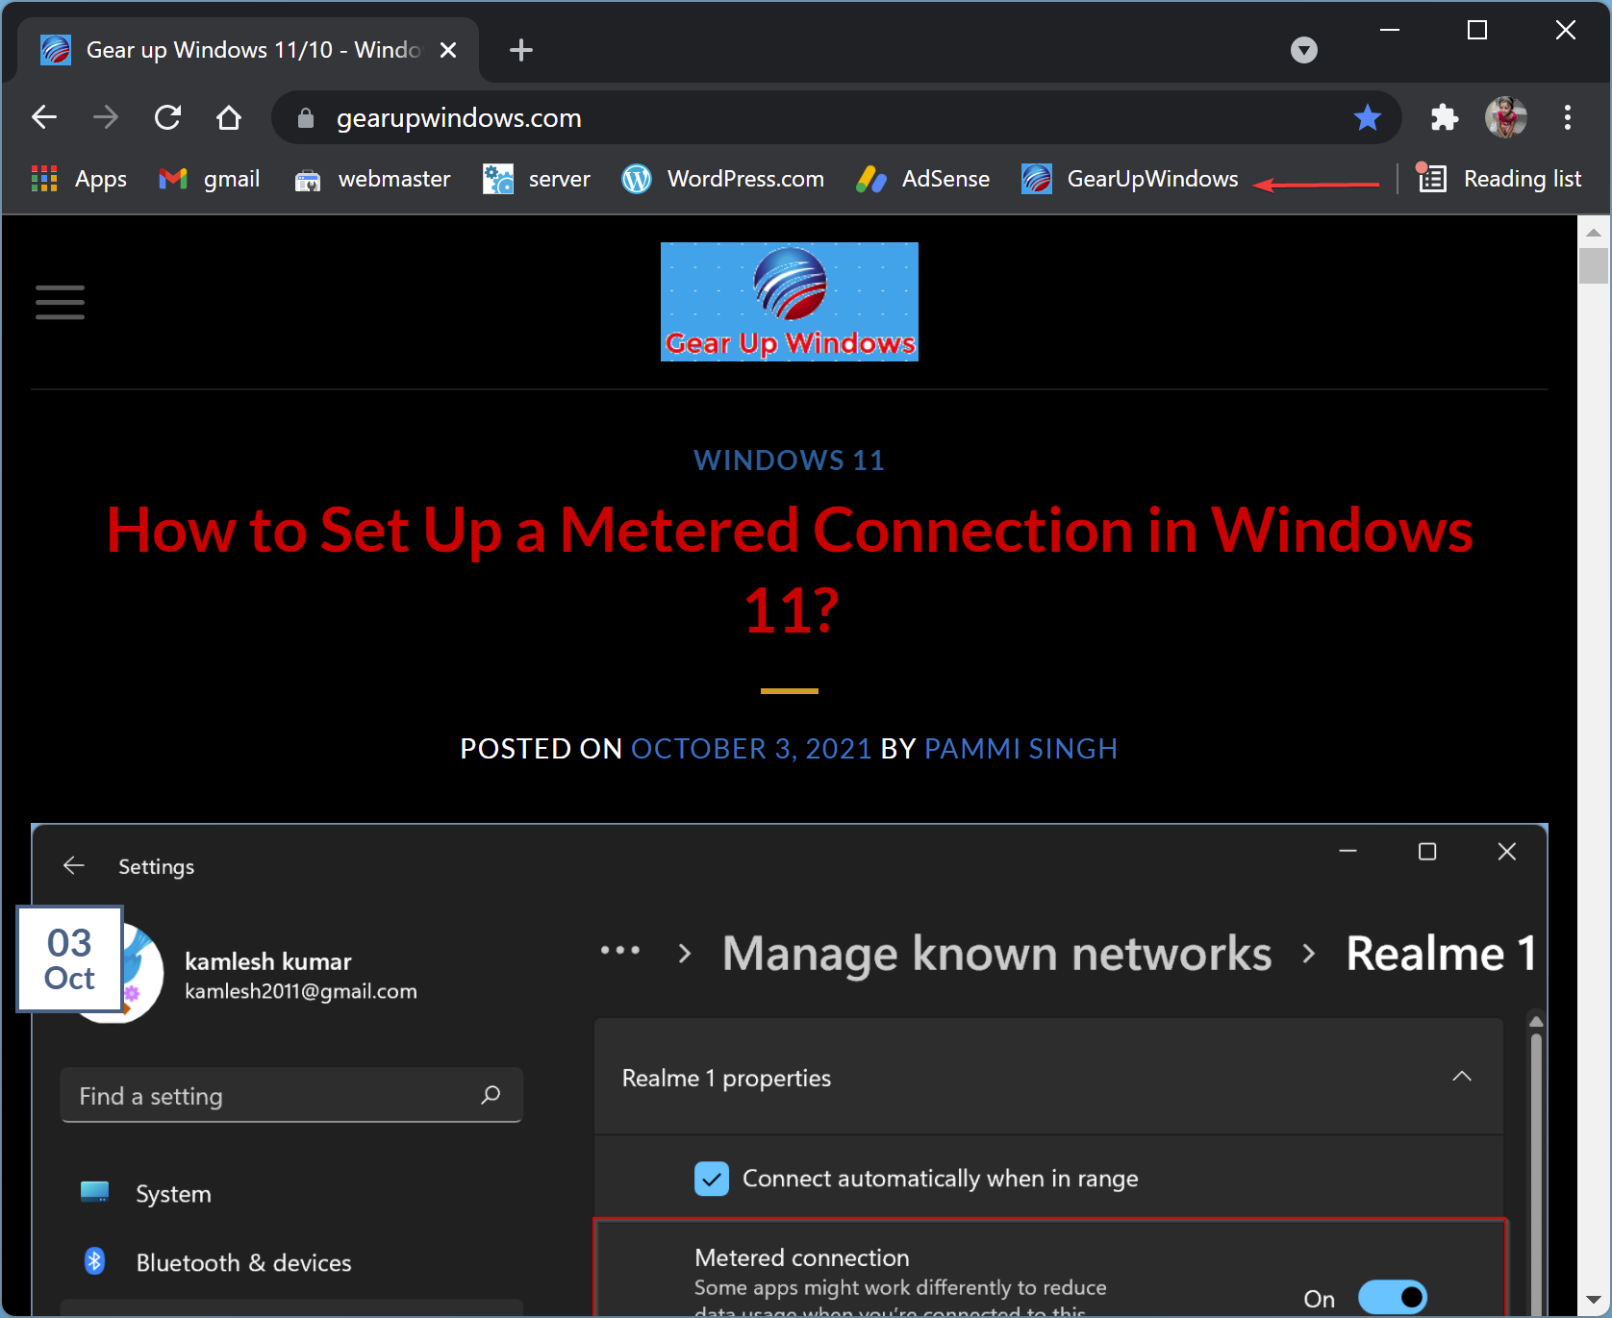Open the Apps bookmark

click(79, 179)
